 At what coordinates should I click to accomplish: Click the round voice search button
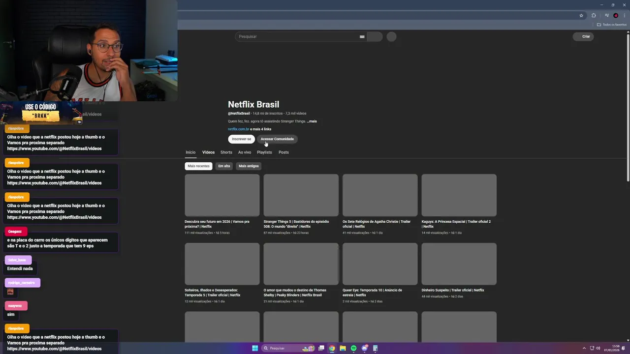tap(391, 36)
